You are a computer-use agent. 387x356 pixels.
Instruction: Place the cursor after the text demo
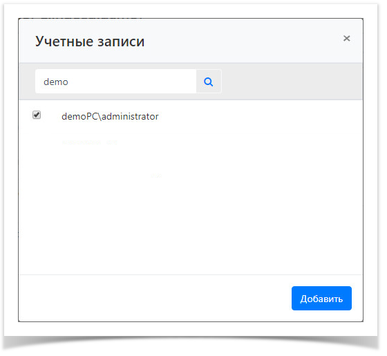click(69, 82)
